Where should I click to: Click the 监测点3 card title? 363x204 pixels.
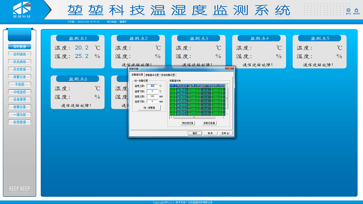[x=199, y=38]
